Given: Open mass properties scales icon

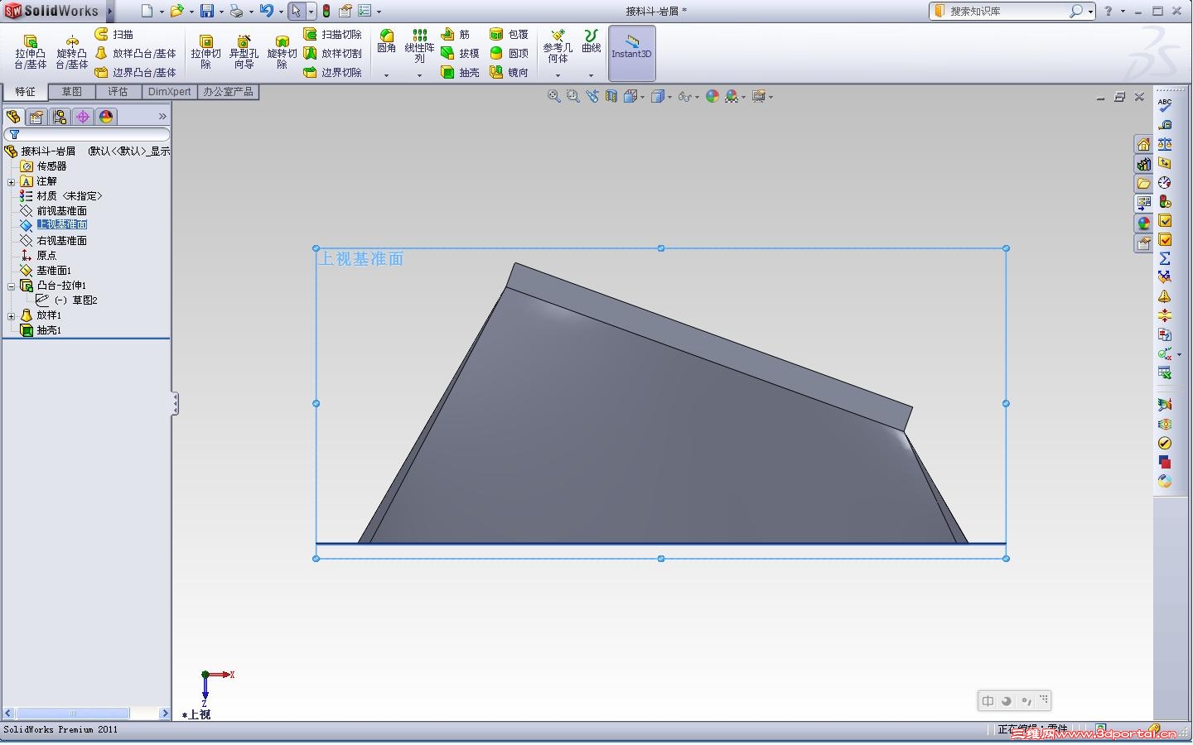Looking at the screenshot, I should point(1165,143).
